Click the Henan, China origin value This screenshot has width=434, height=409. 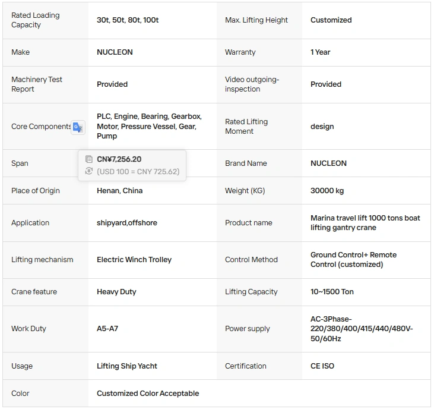(119, 191)
